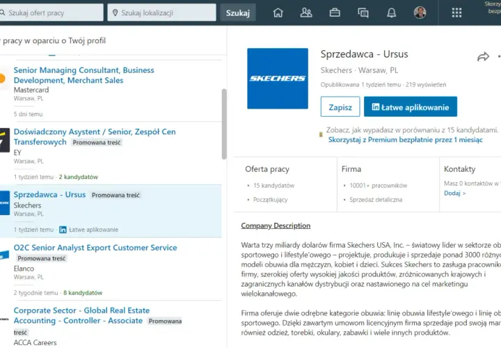This screenshot has width=501, height=348.
Task: Click 'Mastercard' company name
Action: click(x=31, y=90)
